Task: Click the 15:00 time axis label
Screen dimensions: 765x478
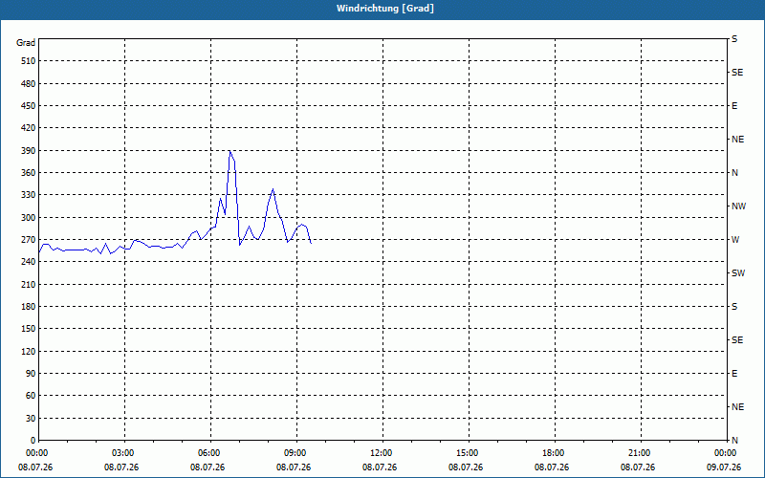Action: (x=468, y=453)
